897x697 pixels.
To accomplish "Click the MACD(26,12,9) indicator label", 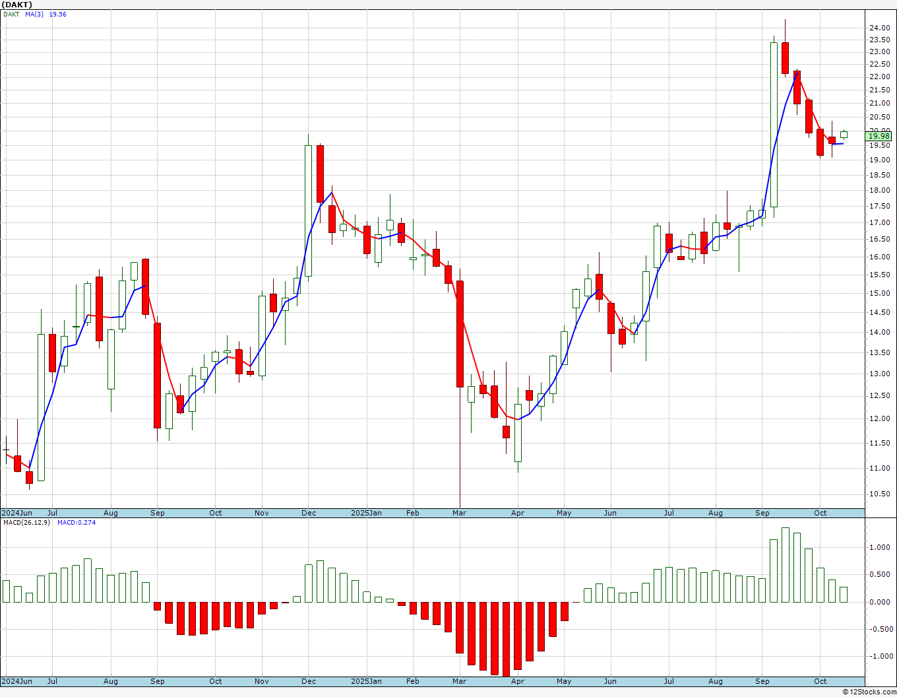I will (x=27, y=522).
